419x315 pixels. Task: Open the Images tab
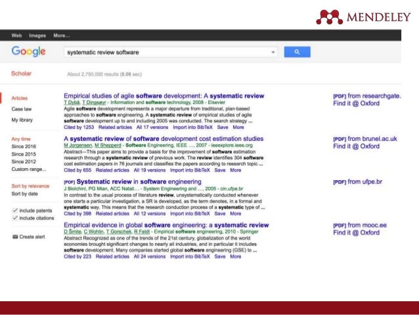coord(37,36)
